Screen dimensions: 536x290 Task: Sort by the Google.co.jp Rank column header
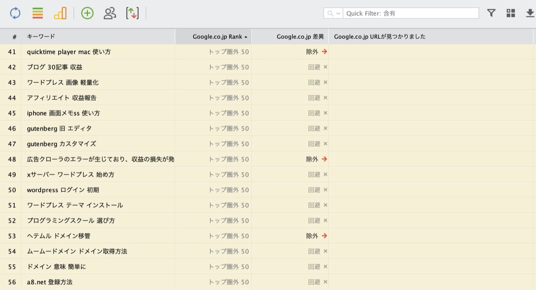pos(214,37)
